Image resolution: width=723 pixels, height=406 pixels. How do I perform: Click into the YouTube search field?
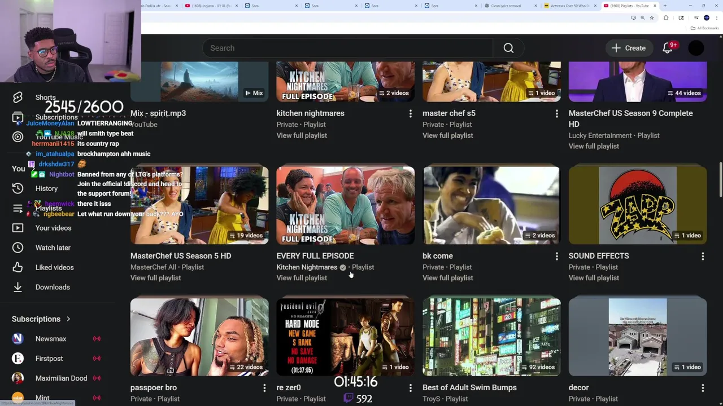pyautogui.click(x=347, y=48)
